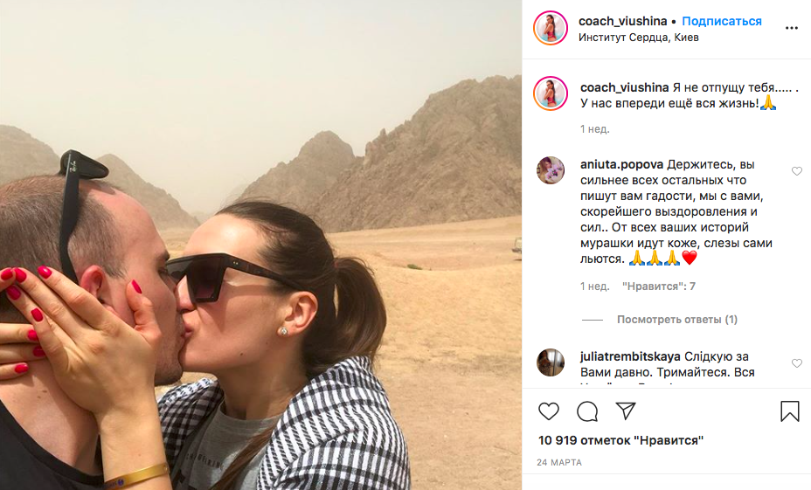Open aniuta.popova's profile avatar

551,170
